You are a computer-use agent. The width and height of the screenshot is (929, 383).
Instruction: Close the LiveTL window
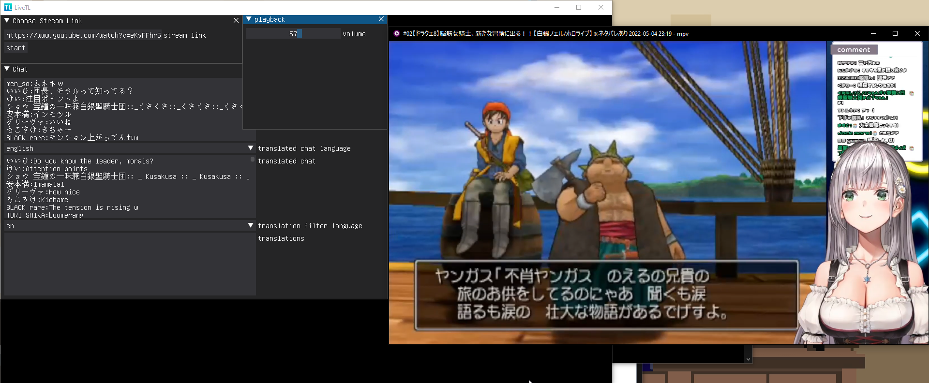click(x=601, y=7)
